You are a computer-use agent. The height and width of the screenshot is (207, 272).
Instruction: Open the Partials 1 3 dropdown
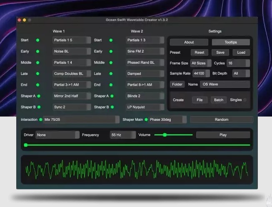[x=145, y=40]
